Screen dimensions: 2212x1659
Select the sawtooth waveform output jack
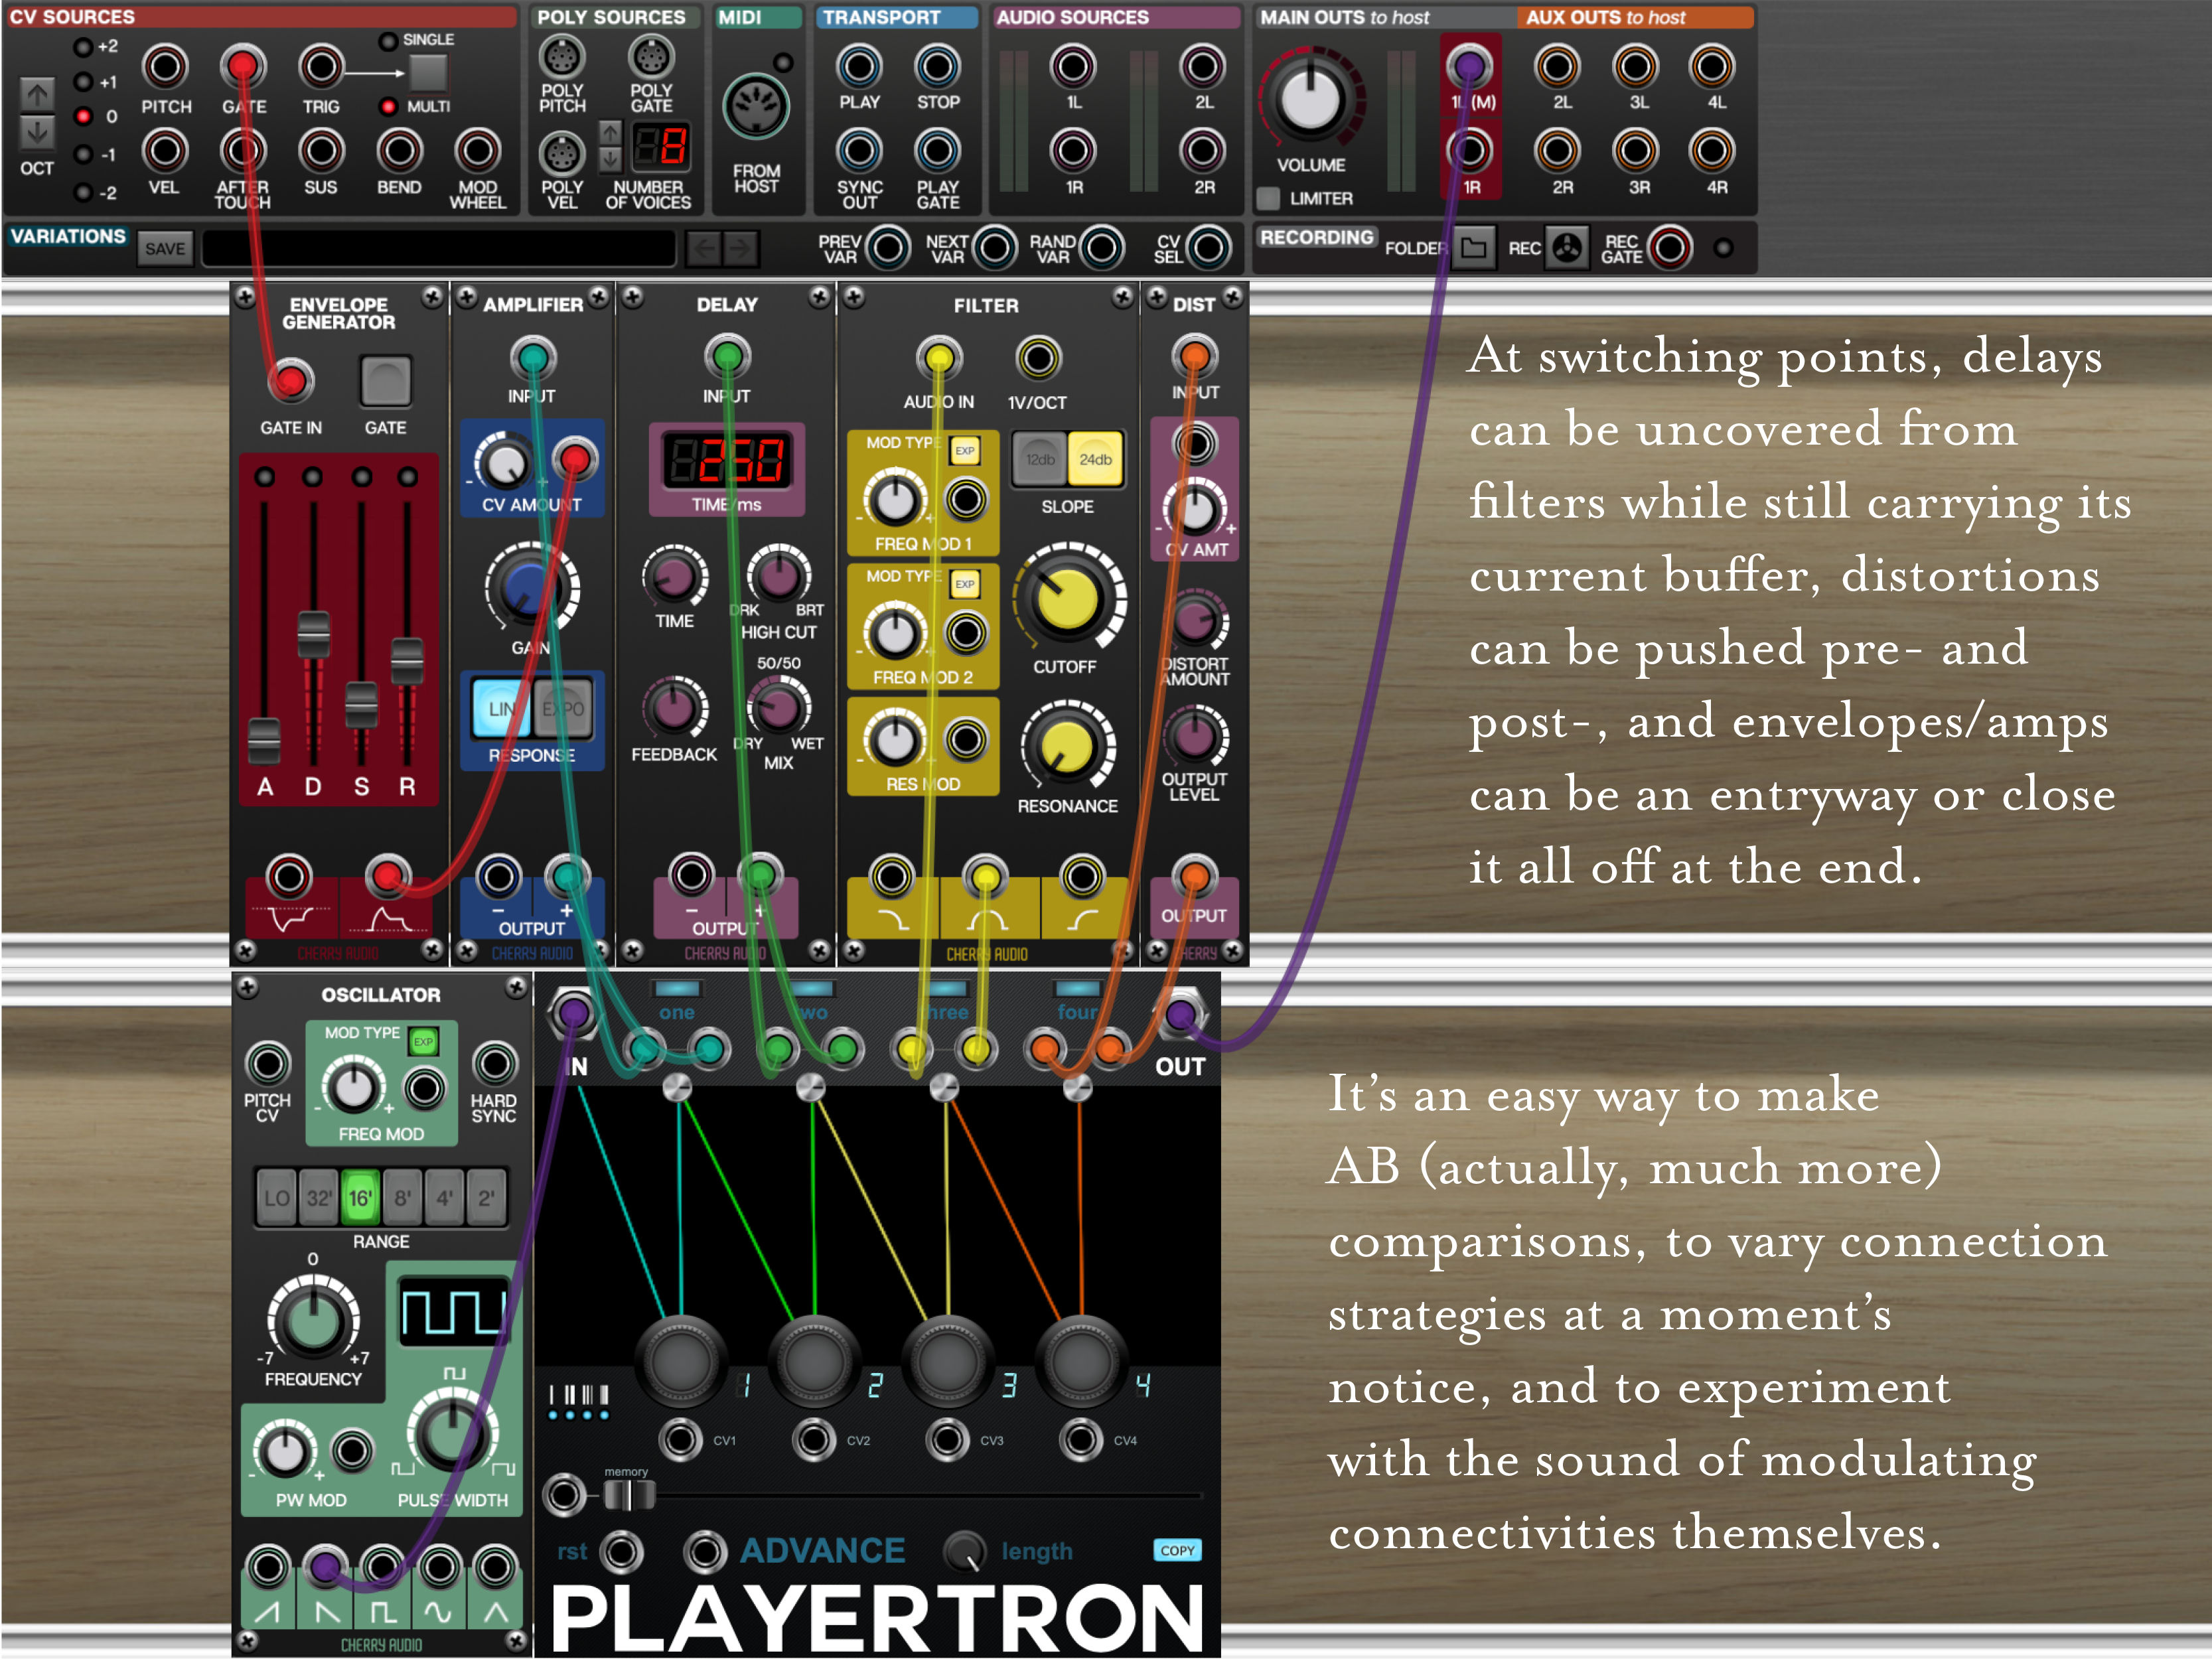(x=268, y=1567)
